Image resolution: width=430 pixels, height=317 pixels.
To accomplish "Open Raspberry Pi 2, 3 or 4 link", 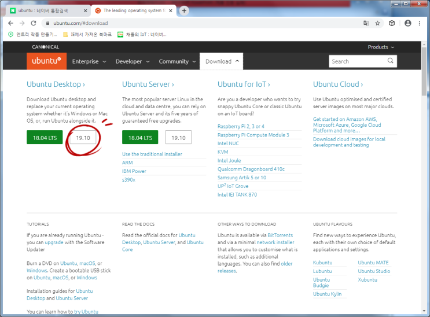I will pos(241,127).
